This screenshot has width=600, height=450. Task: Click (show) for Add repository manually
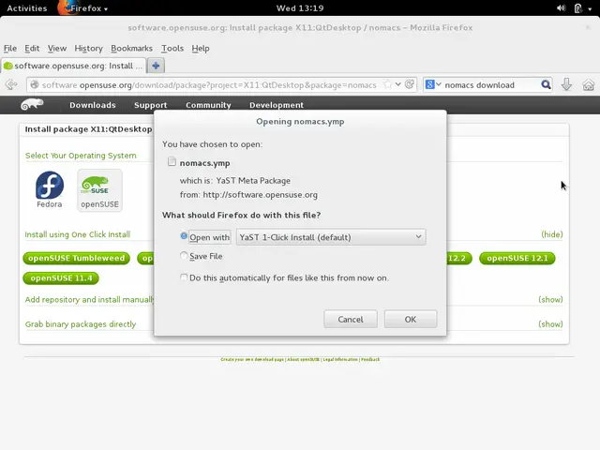tap(550, 299)
